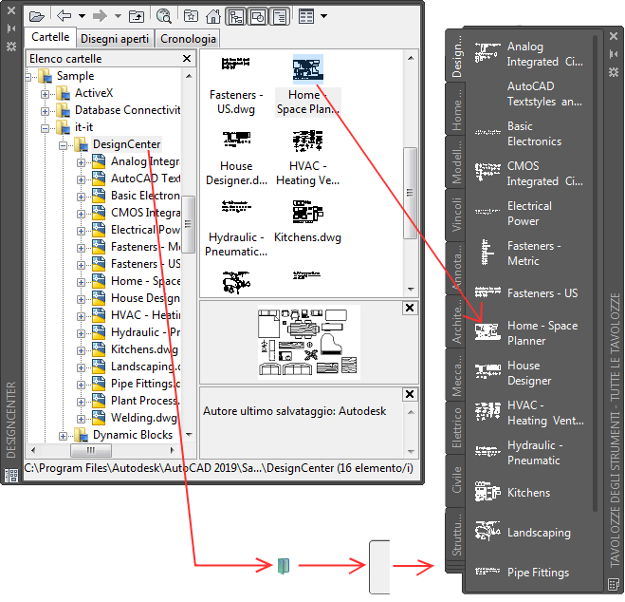Open the Elettrico tab in tool palettes

tap(456, 427)
